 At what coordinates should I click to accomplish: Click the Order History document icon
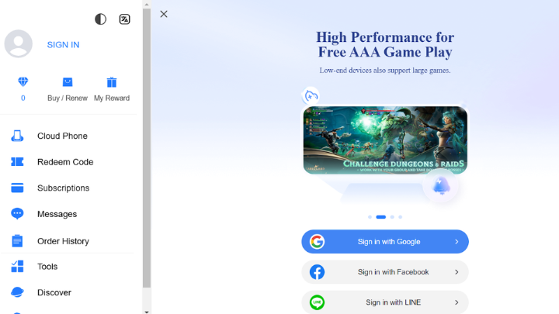point(17,241)
